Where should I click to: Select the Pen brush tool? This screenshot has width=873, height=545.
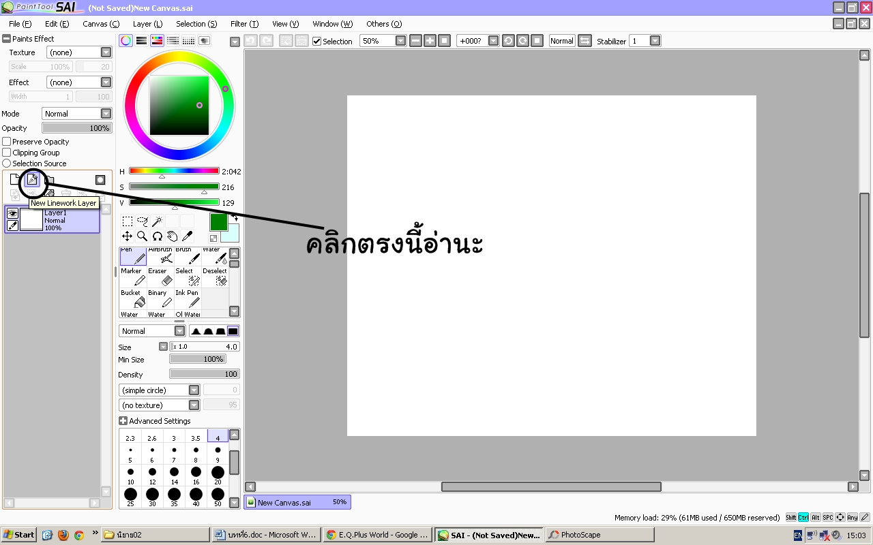point(133,256)
